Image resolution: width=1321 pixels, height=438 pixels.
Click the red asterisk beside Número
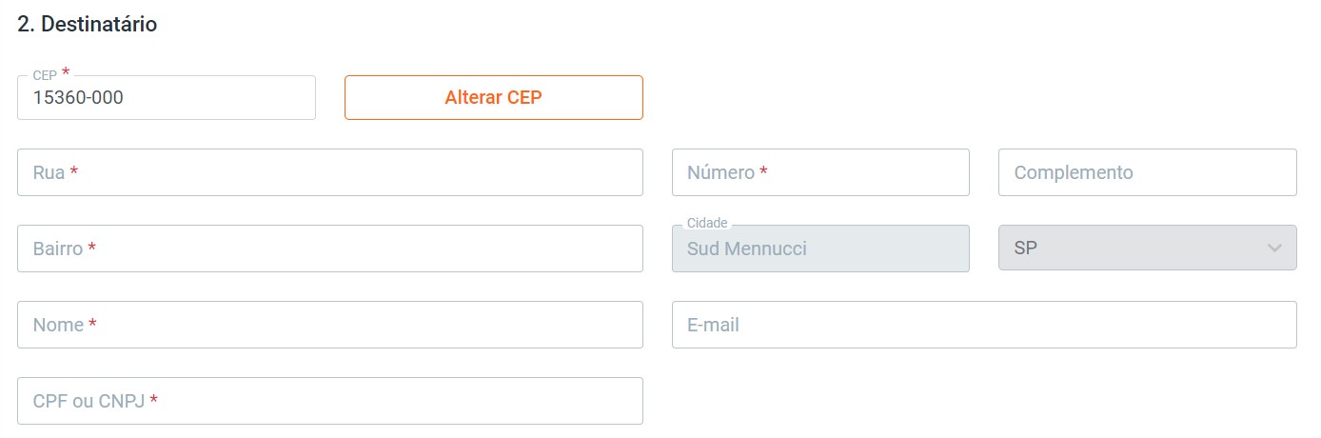tap(763, 172)
